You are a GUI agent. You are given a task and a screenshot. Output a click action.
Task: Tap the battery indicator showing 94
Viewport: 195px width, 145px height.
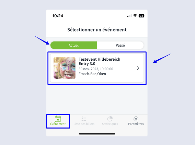pos(141,16)
